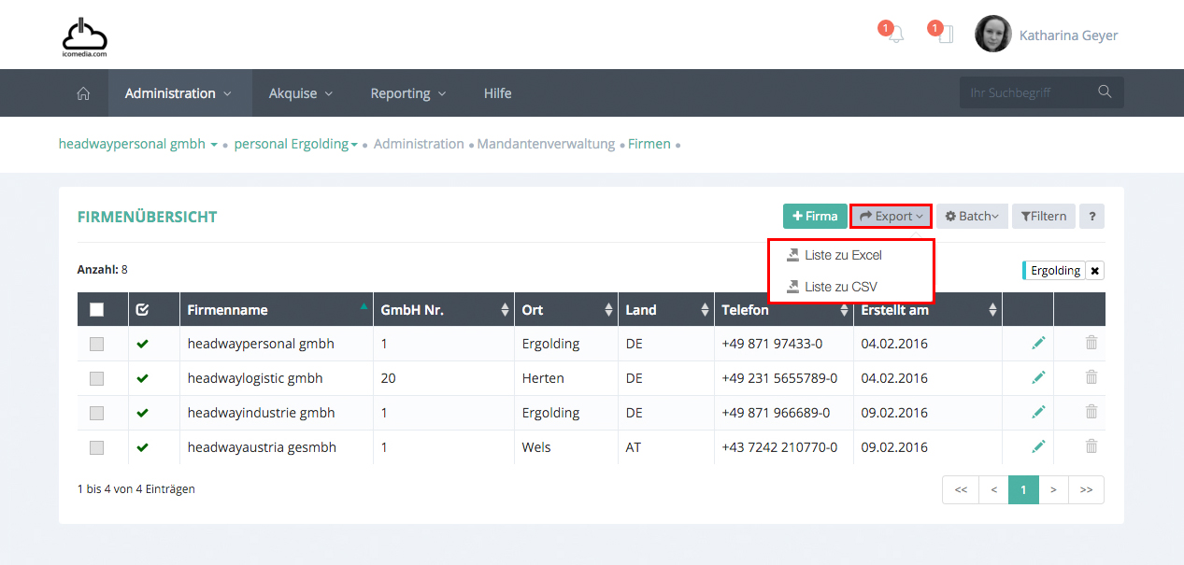The height and width of the screenshot is (565, 1184).
Task: Remove the Ergolding filter tag
Action: [x=1095, y=271]
